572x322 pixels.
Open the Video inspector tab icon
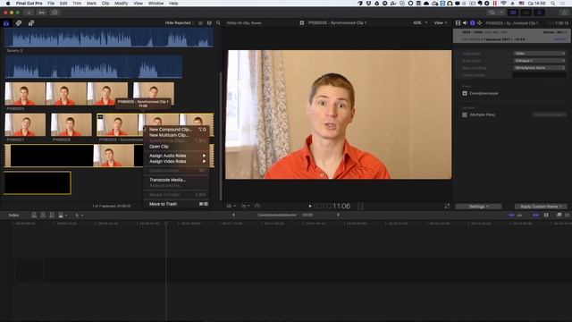(458, 23)
